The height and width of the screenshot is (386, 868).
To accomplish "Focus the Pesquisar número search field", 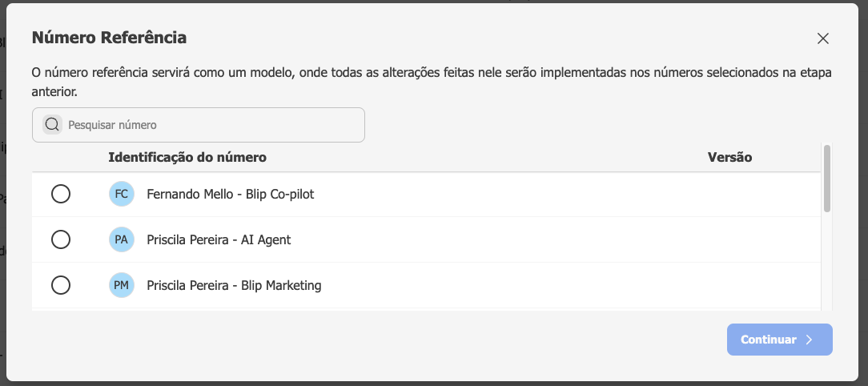I will click(198, 125).
